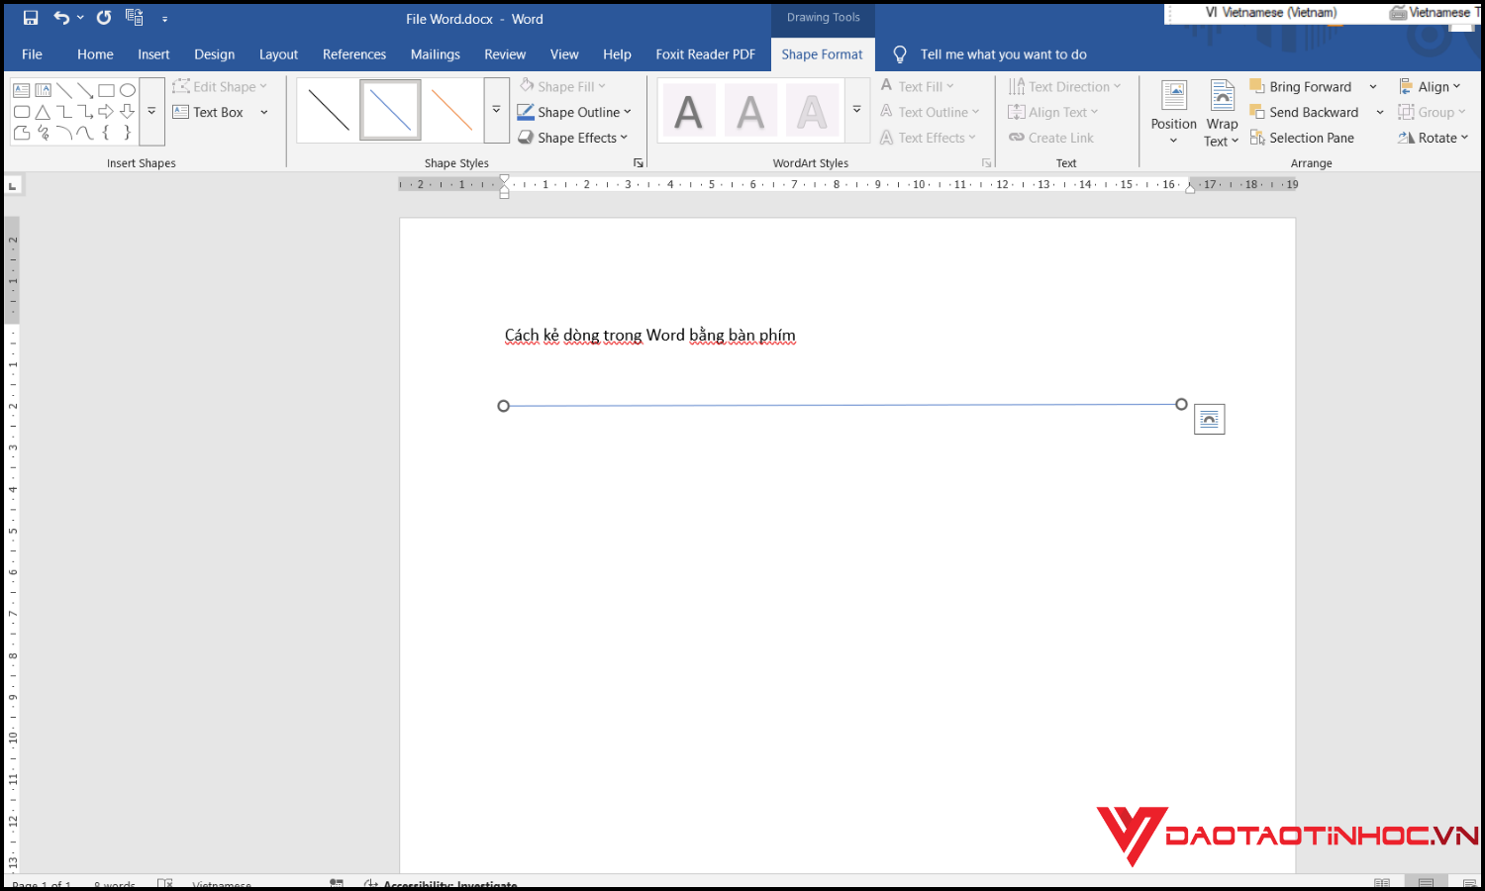Open the Shape Styles dialog launcher

(639, 163)
